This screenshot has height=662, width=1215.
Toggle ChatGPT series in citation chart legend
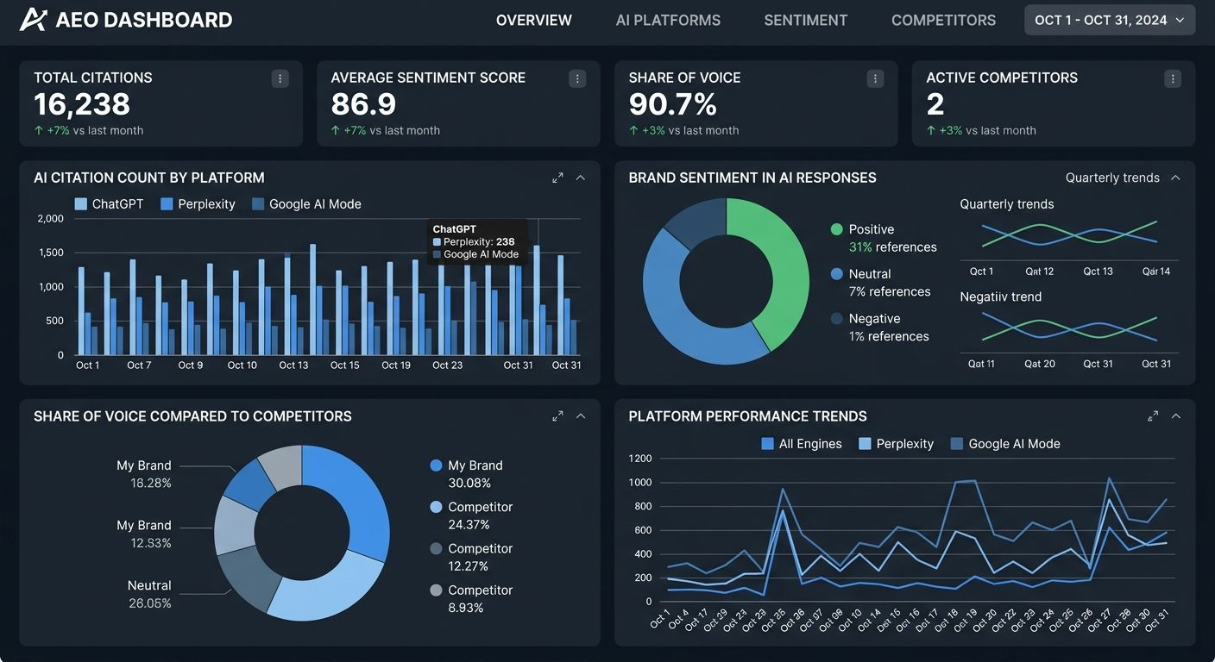click(109, 204)
